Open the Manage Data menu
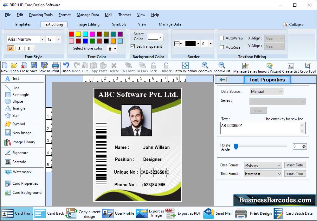Viewport: 317px width, 221px height. pos(88,15)
